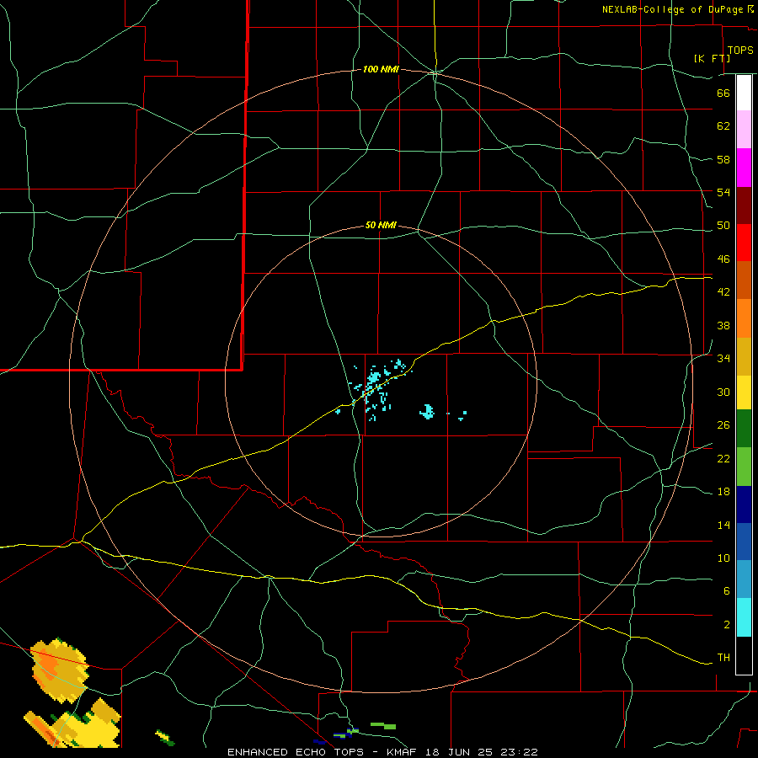The height and width of the screenshot is (758, 758).
Task: Click the dark red legend swatch
Action: tap(744, 206)
